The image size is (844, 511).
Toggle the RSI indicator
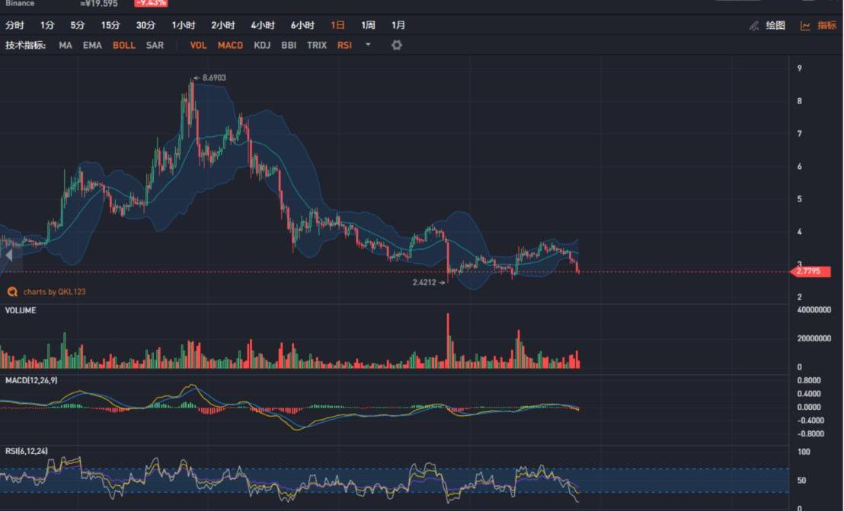[x=344, y=46]
